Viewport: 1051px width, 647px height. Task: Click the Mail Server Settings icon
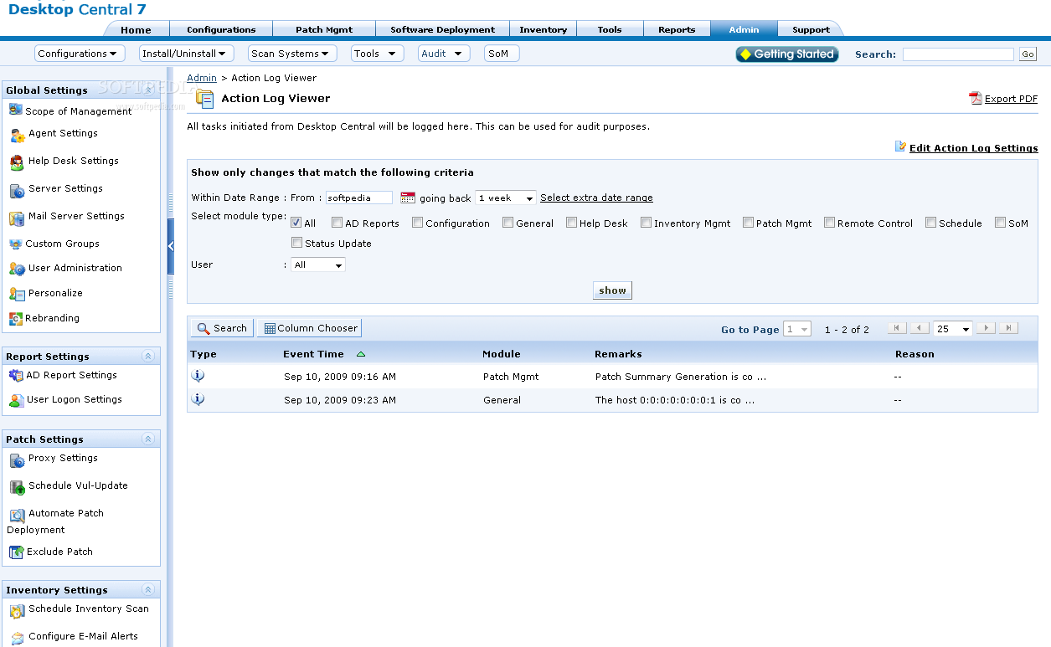tap(17, 218)
